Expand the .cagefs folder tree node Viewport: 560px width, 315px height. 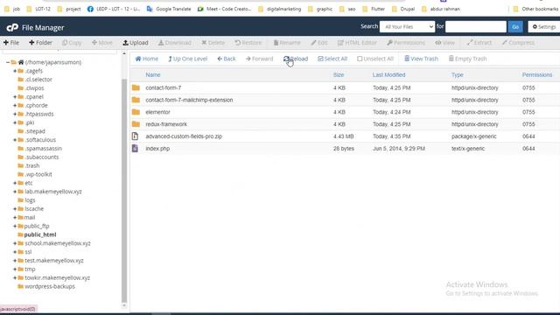pos(15,71)
